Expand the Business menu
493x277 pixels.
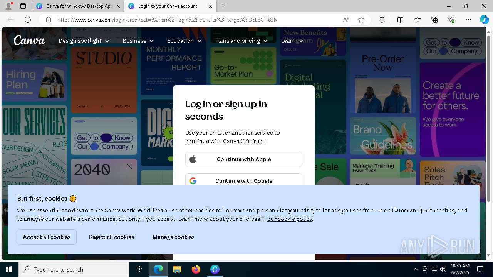[138, 41]
